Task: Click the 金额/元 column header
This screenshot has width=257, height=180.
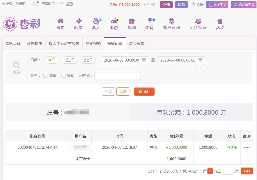Action: point(176,136)
